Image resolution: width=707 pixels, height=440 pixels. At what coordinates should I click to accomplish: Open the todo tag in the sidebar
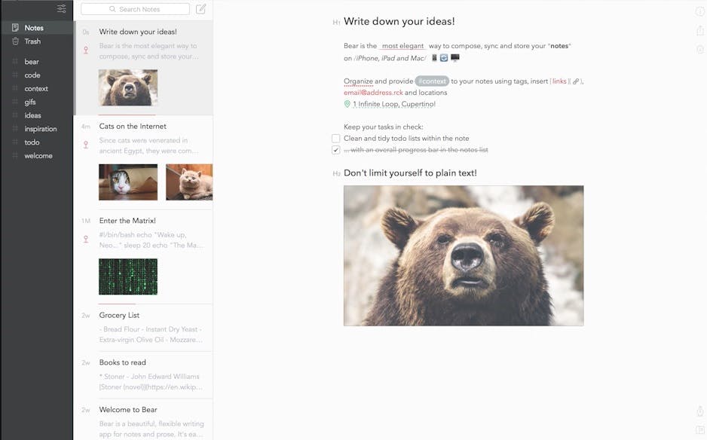(x=31, y=142)
